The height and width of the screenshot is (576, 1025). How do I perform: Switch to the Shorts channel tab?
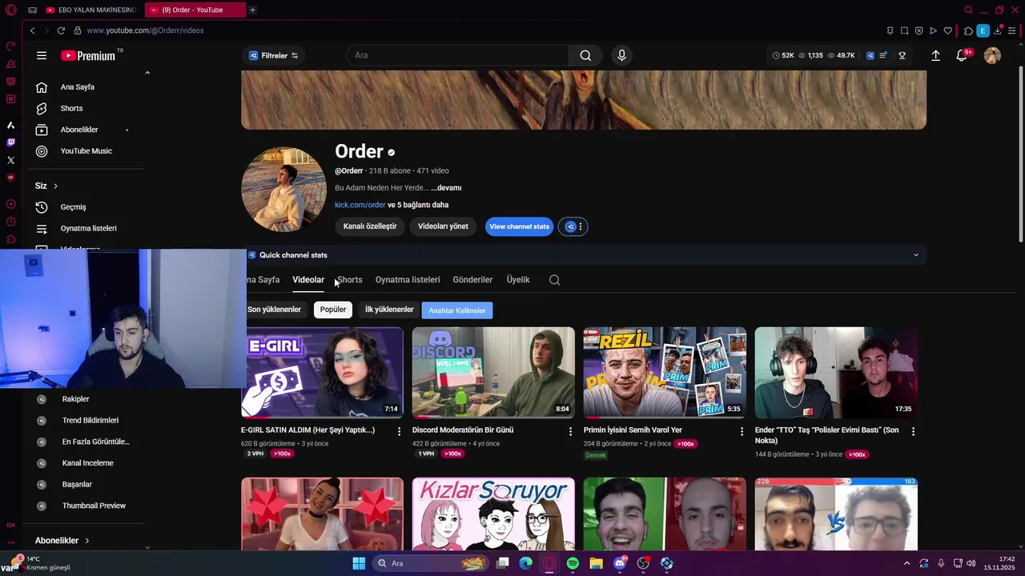350,280
